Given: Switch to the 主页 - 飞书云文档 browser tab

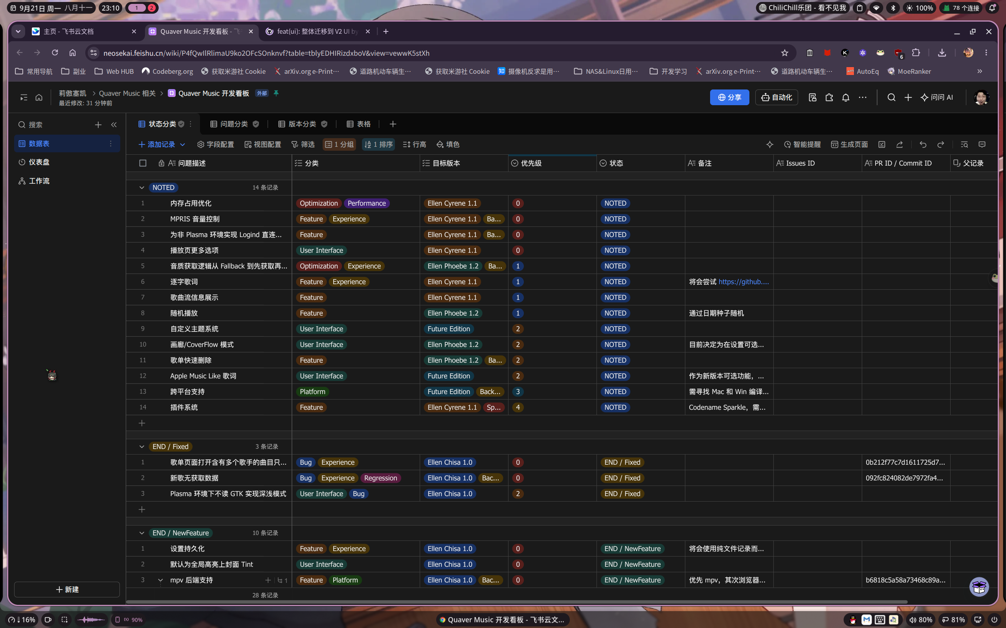Looking at the screenshot, I should coord(84,31).
